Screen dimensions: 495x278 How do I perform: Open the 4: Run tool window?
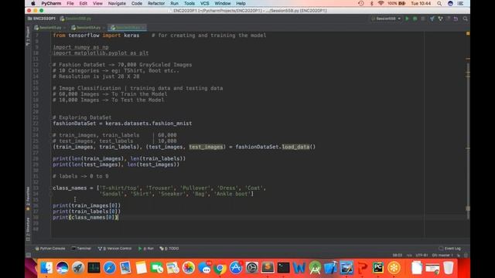(x=146, y=249)
